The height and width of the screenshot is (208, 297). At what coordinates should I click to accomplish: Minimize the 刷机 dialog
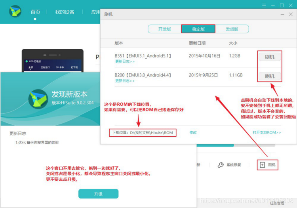pos(282,14)
